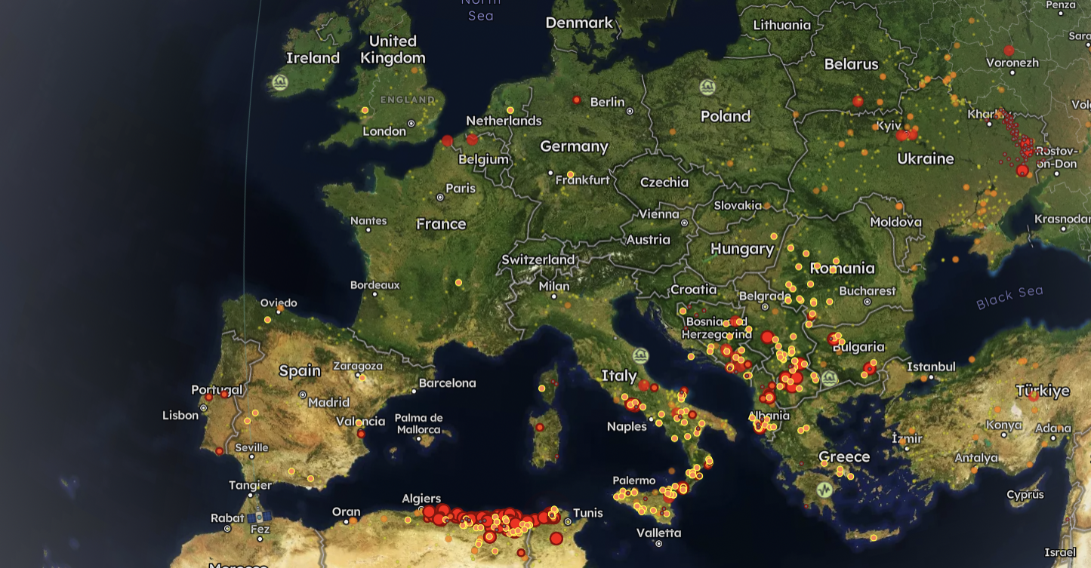Click the flood icon south of Bulgaria
1091x568 pixels.
click(829, 379)
